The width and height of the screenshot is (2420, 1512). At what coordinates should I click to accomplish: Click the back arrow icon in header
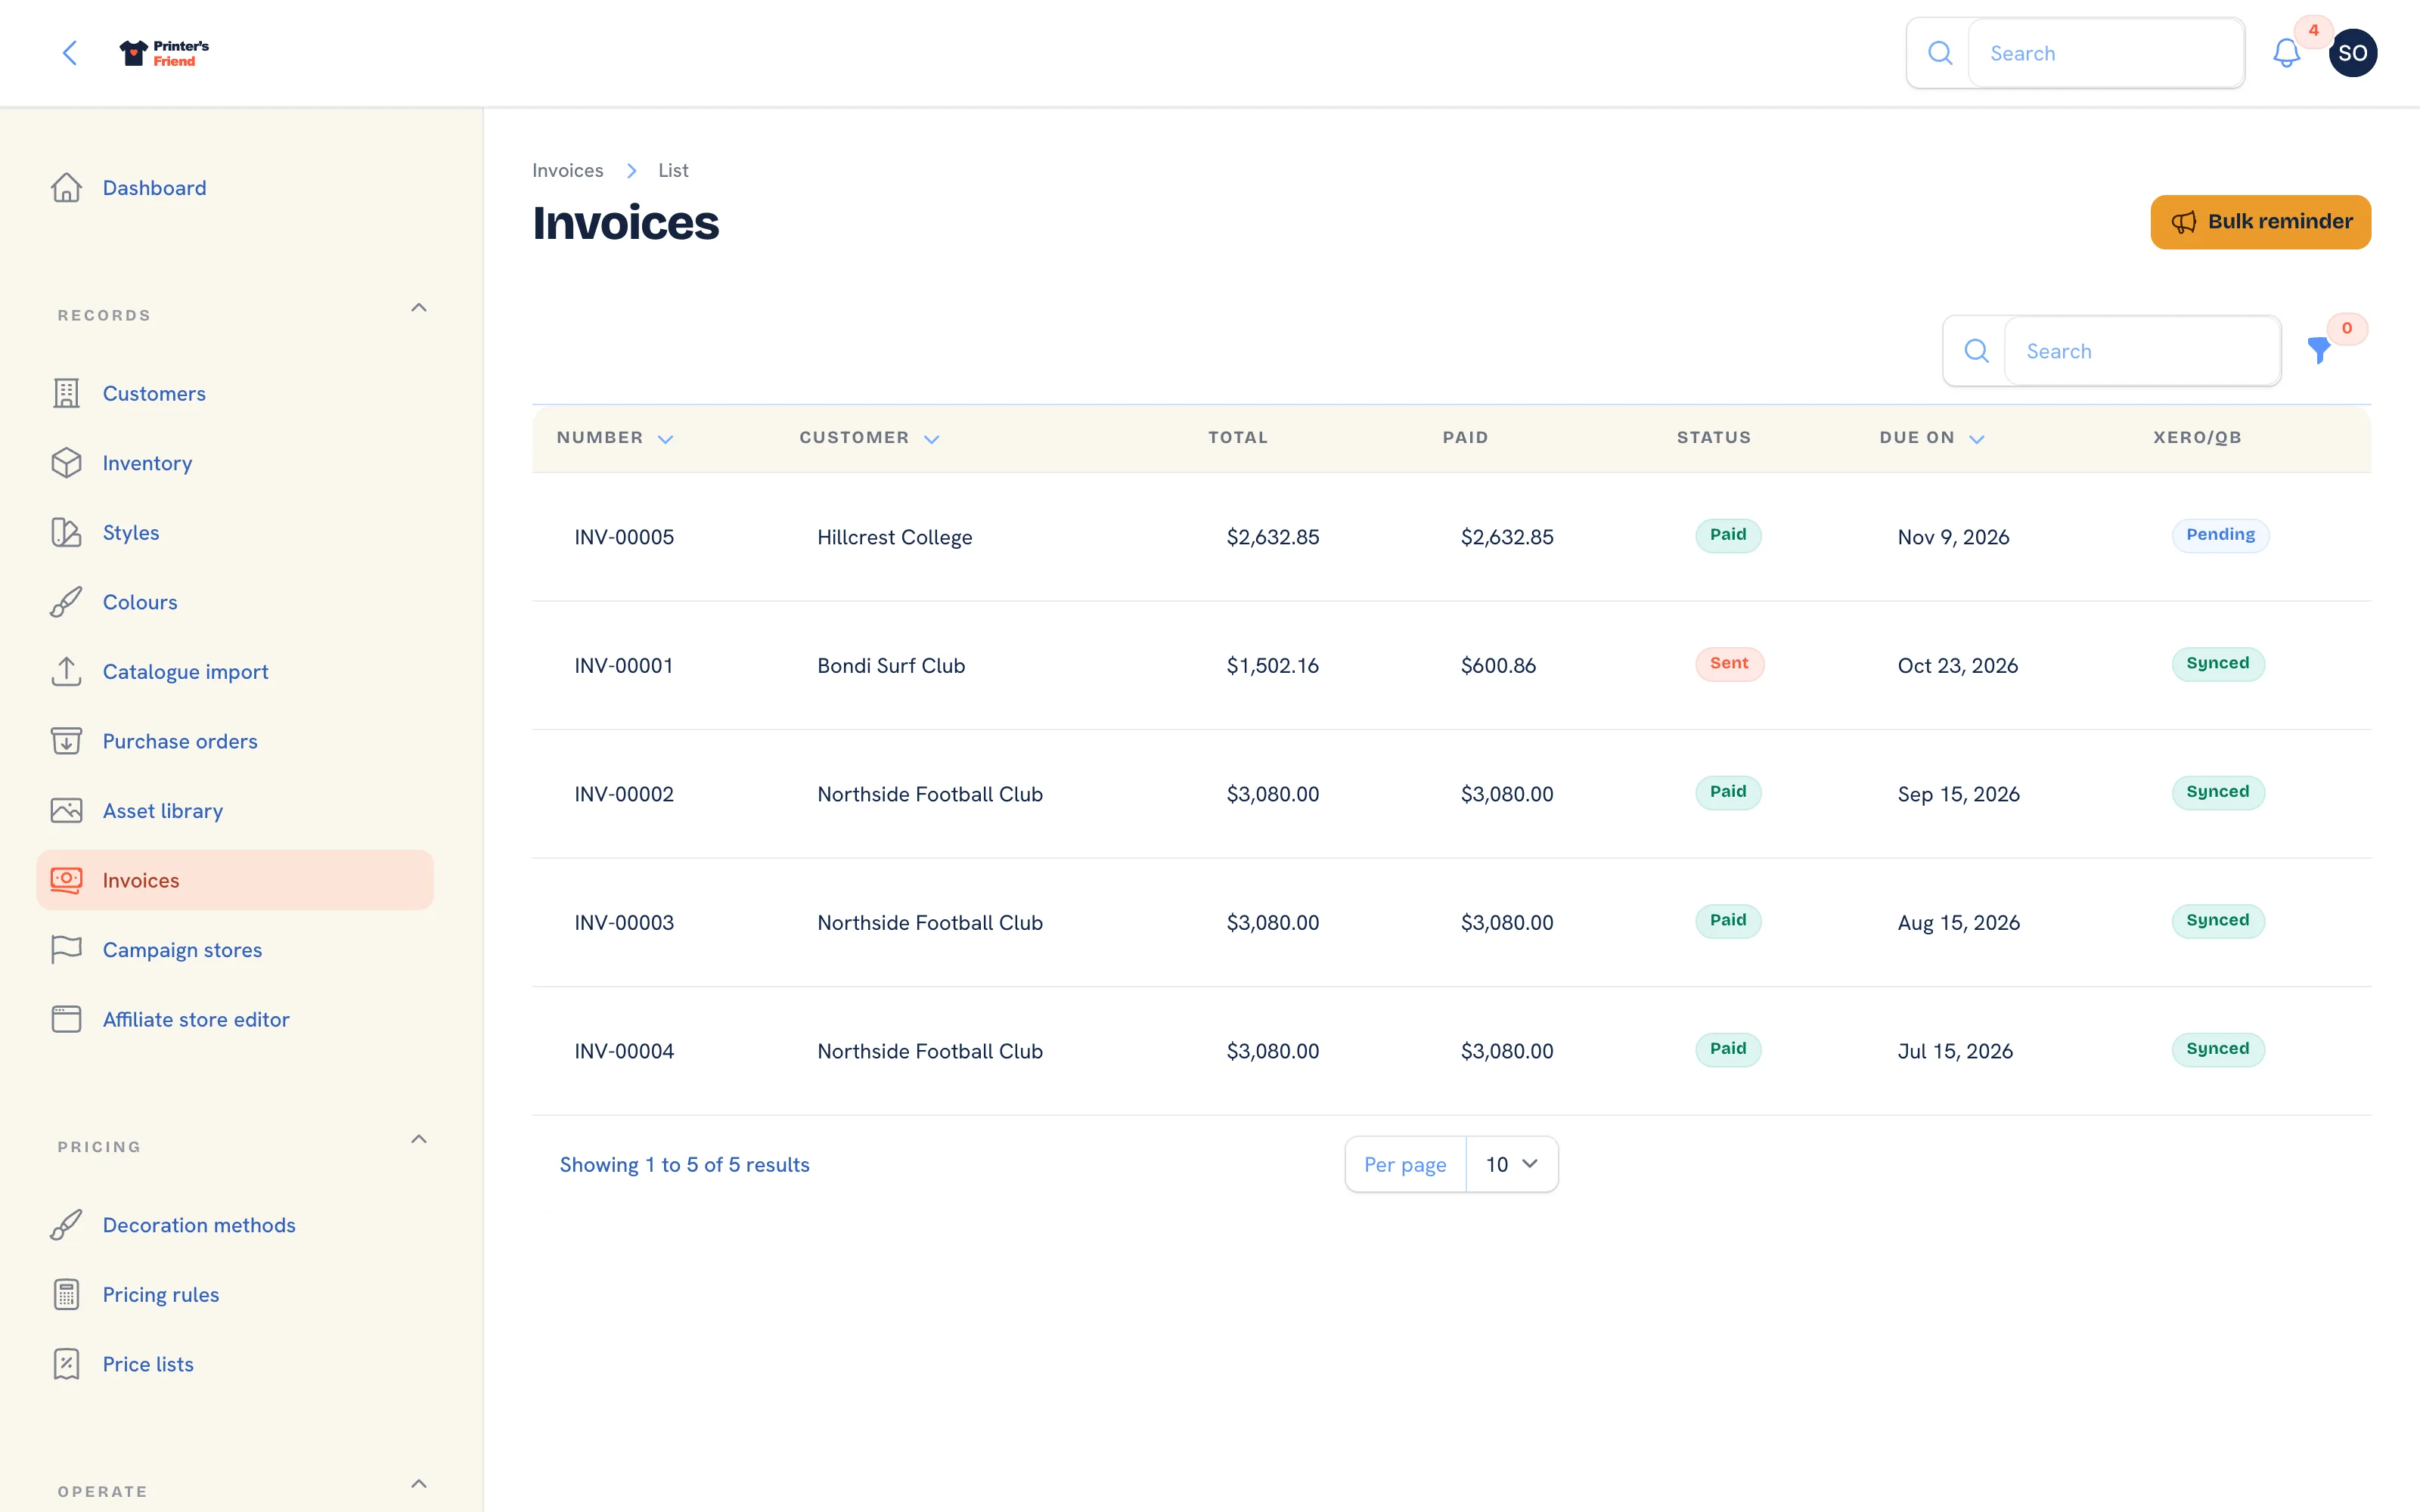coord(69,53)
